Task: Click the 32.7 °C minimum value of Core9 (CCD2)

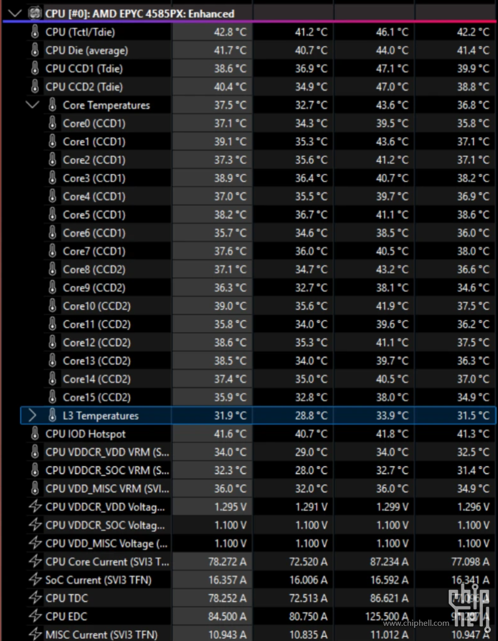Action: coord(311,288)
